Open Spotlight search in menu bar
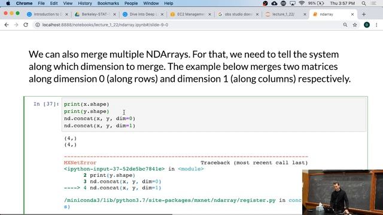The height and width of the screenshot is (215, 383). (x=364, y=3)
